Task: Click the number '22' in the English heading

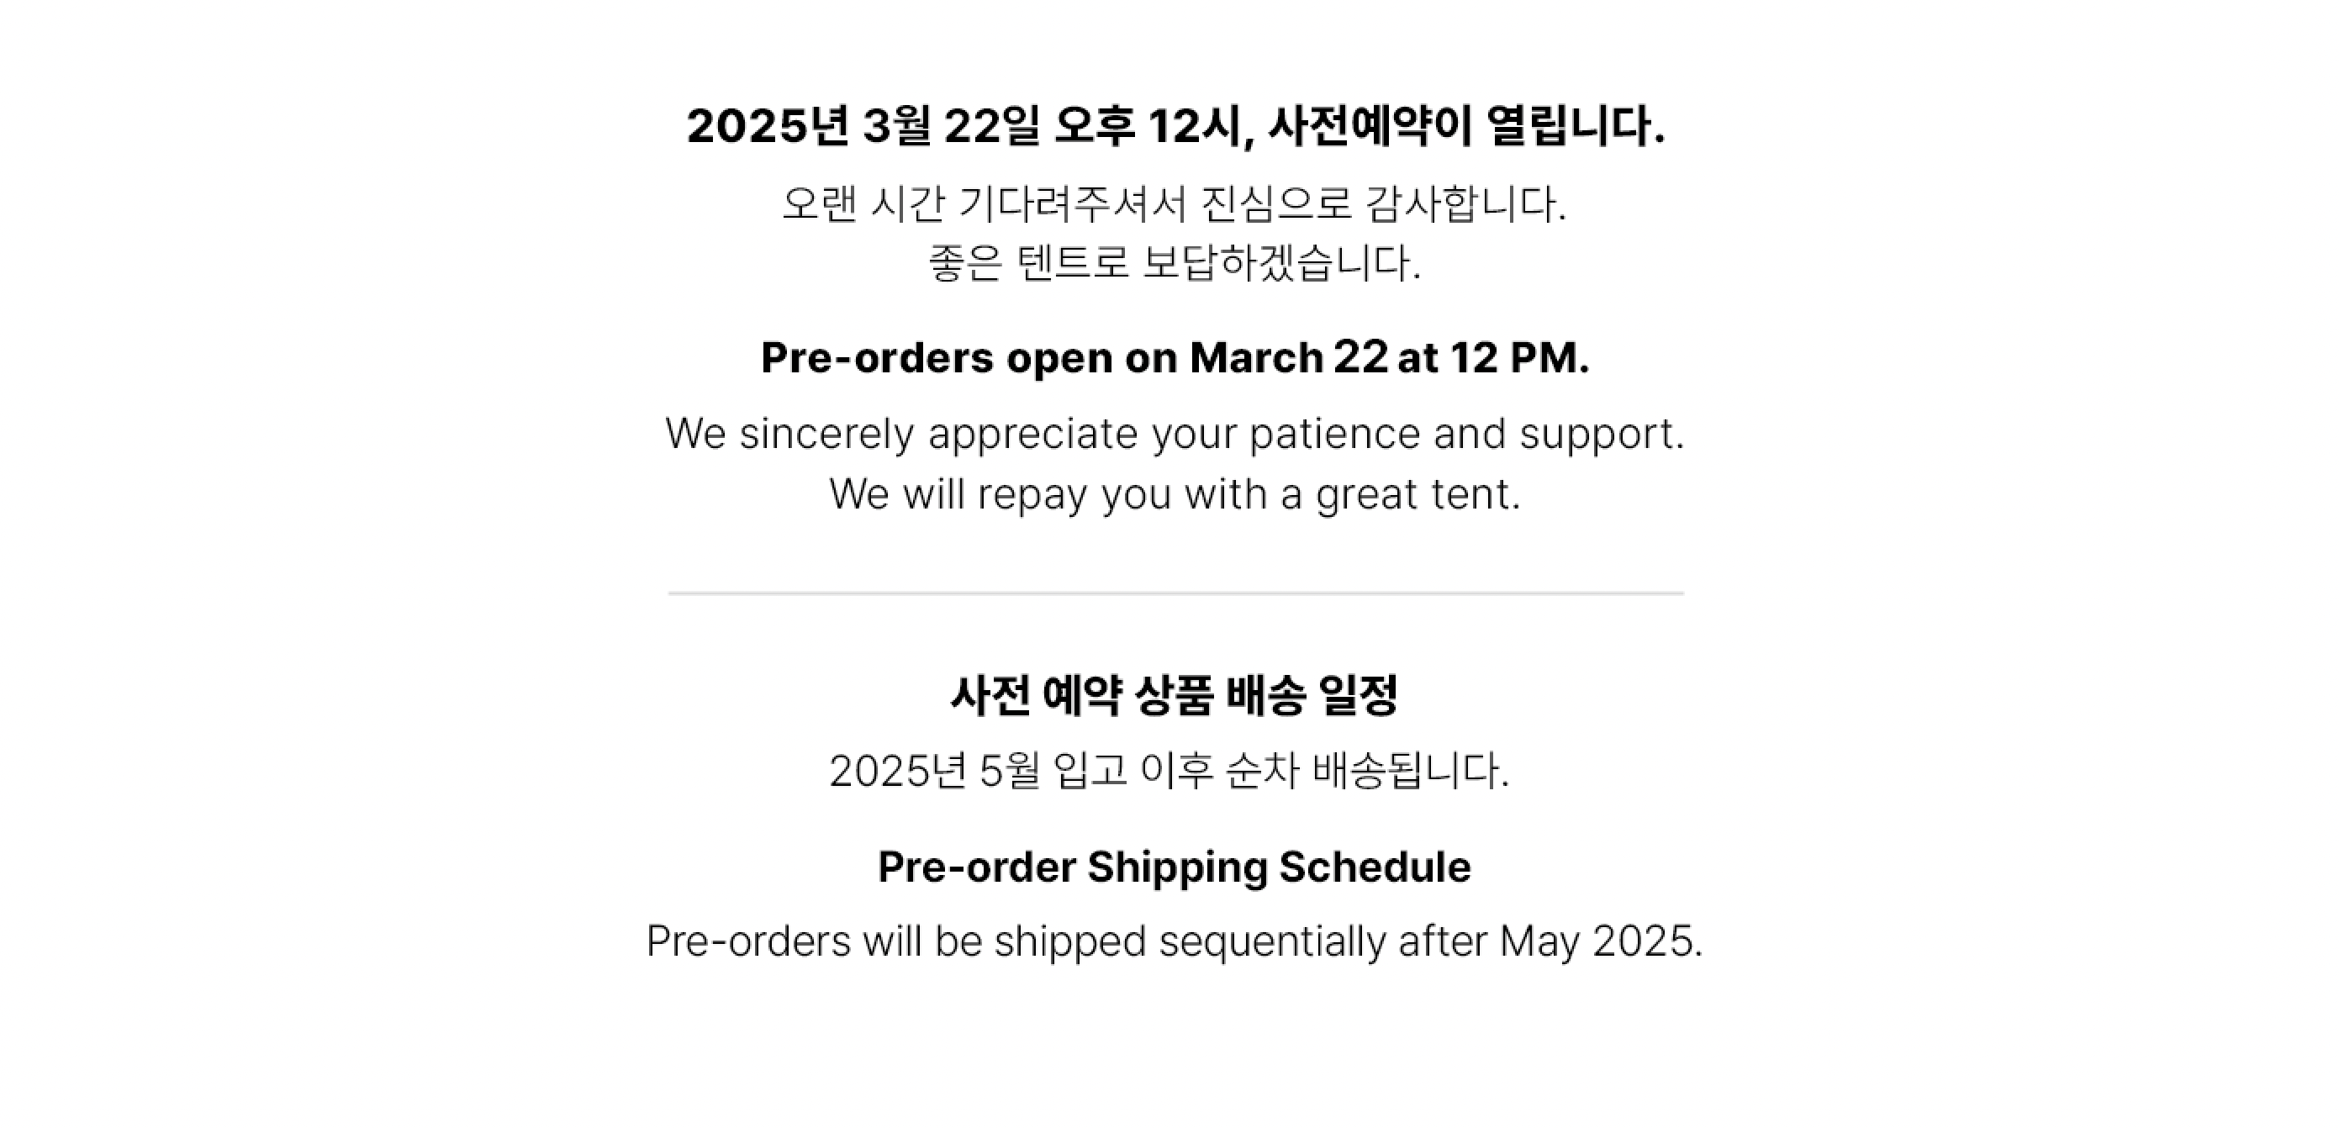Action: pos(1361,356)
